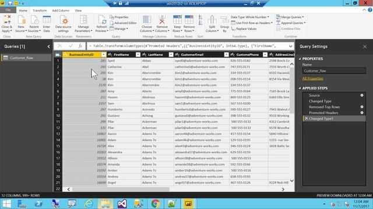Switch to the Transform tab

[x=40, y=10]
